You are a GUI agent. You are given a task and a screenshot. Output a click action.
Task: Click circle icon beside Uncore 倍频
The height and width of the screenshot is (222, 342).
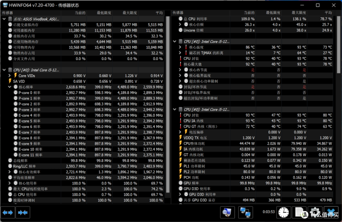point(180,30)
